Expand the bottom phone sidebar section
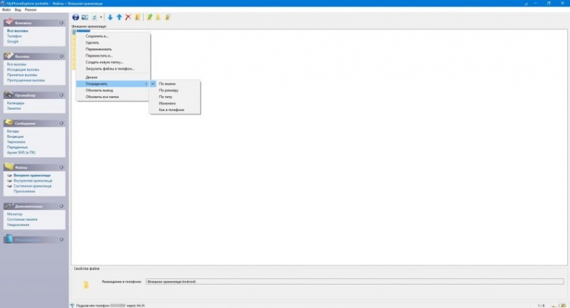The height and width of the screenshot is (308, 570). pos(61,240)
